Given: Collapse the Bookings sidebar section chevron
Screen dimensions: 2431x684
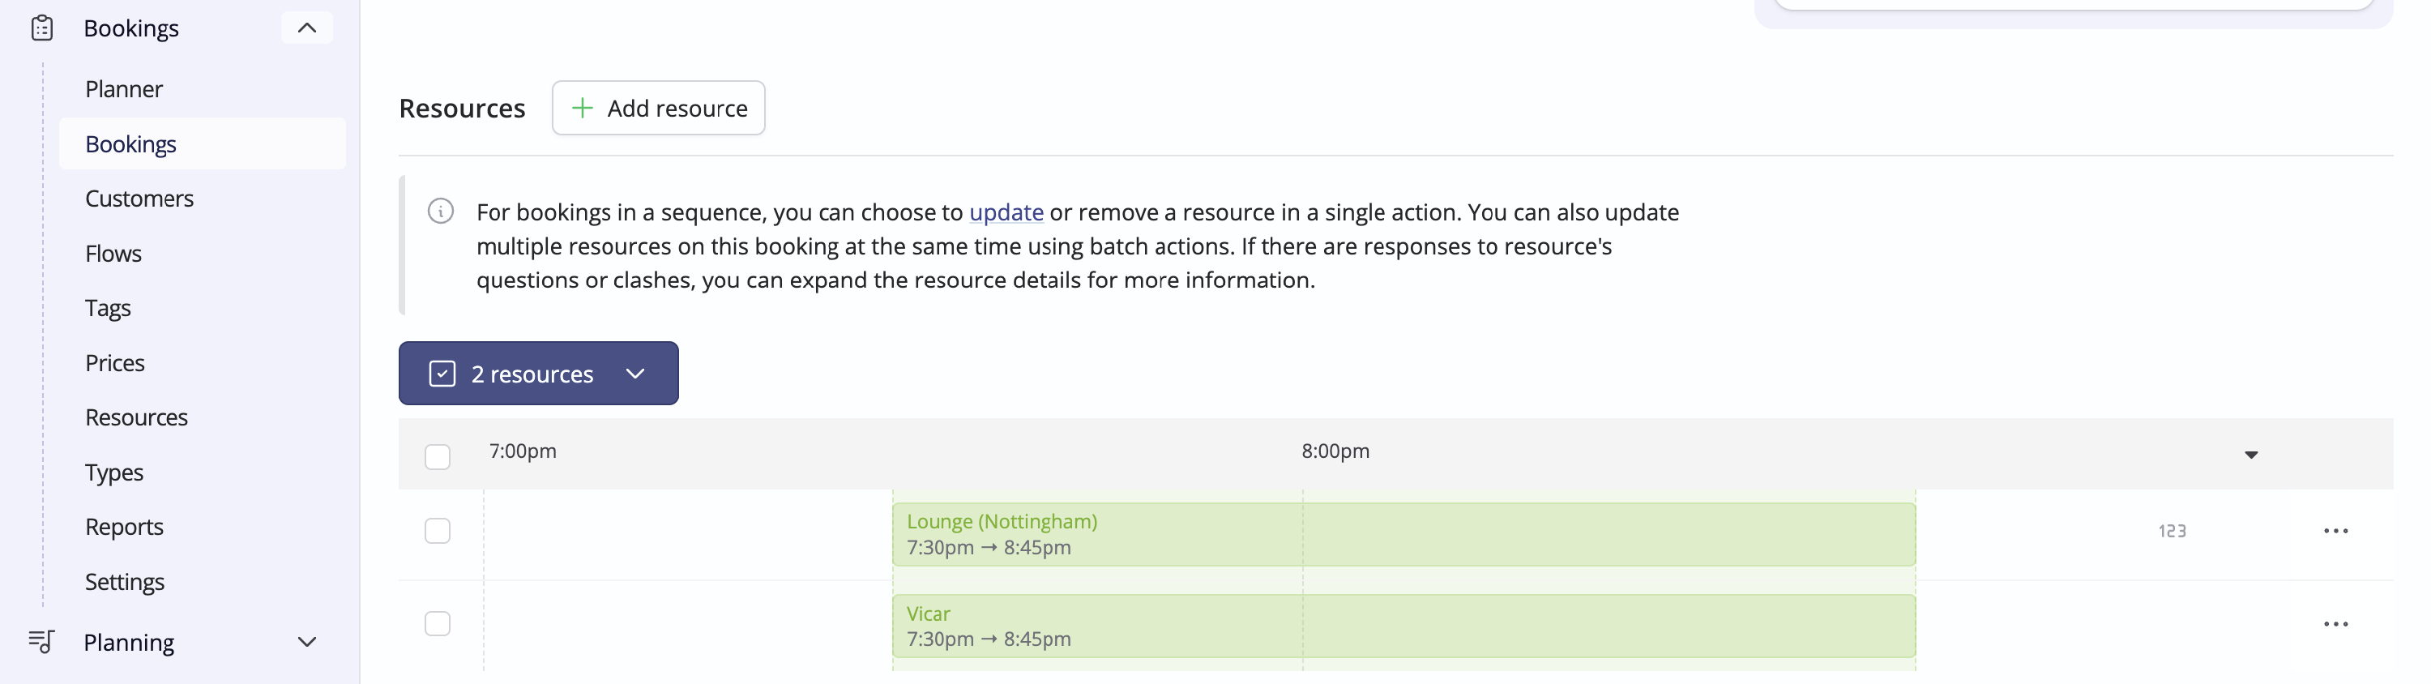Looking at the screenshot, I should pos(306,28).
